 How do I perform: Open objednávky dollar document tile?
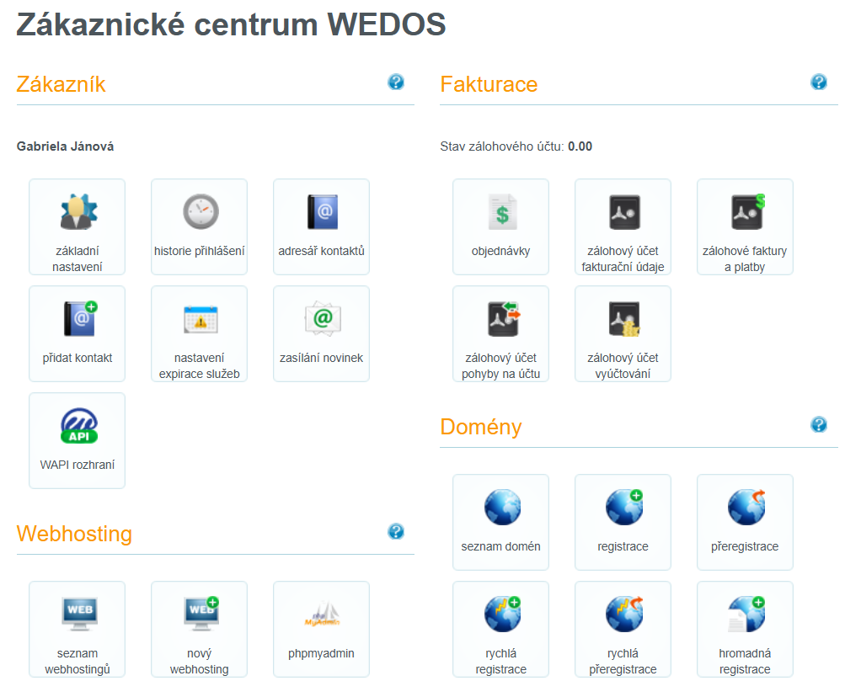pyautogui.click(x=500, y=226)
